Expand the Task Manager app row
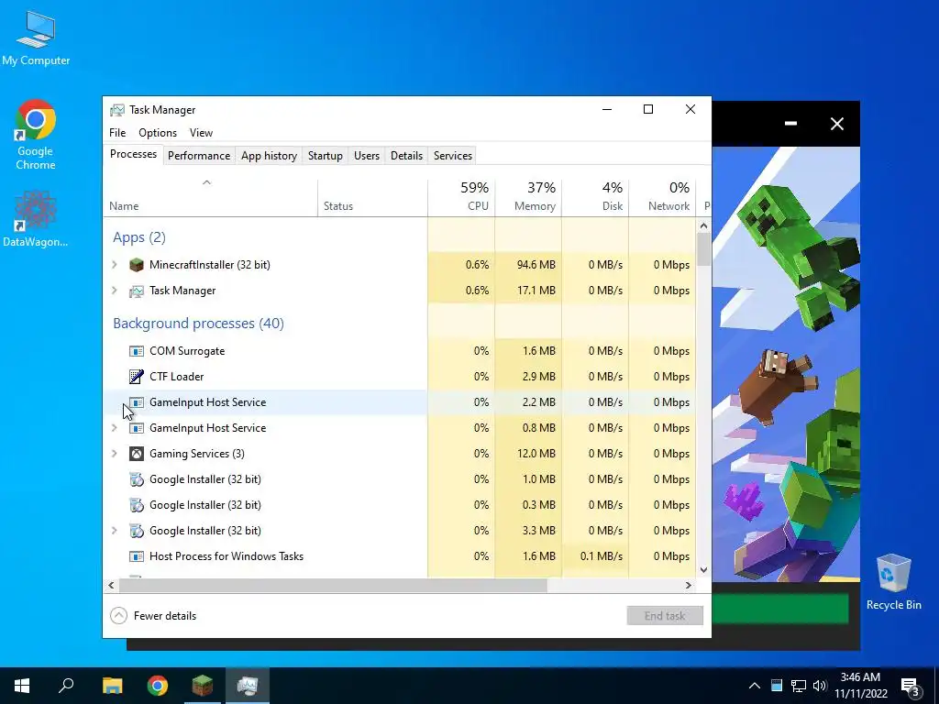 coord(115,291)
